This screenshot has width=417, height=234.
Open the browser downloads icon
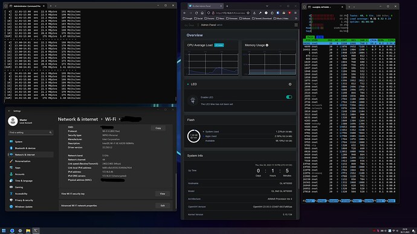point(254,13)
